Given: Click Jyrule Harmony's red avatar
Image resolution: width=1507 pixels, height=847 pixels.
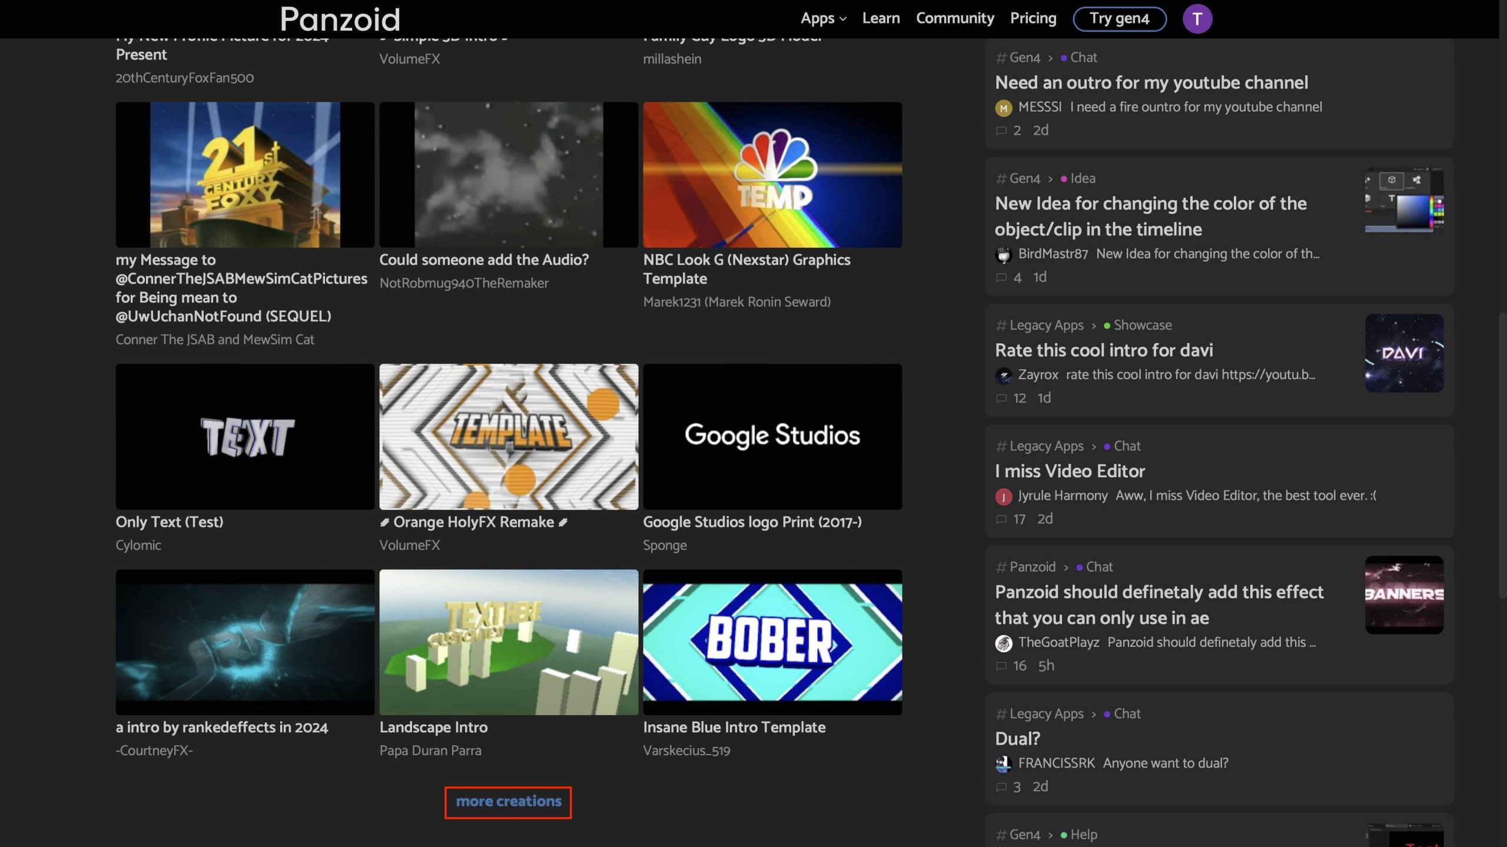Looking at the screenshot, I should (x=1003, y=496).
